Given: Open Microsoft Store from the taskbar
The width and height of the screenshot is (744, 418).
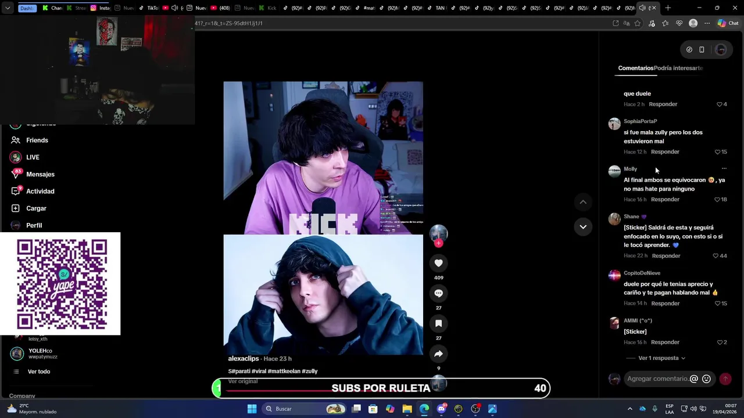Looking at the screenshot, I should (373, 409).
